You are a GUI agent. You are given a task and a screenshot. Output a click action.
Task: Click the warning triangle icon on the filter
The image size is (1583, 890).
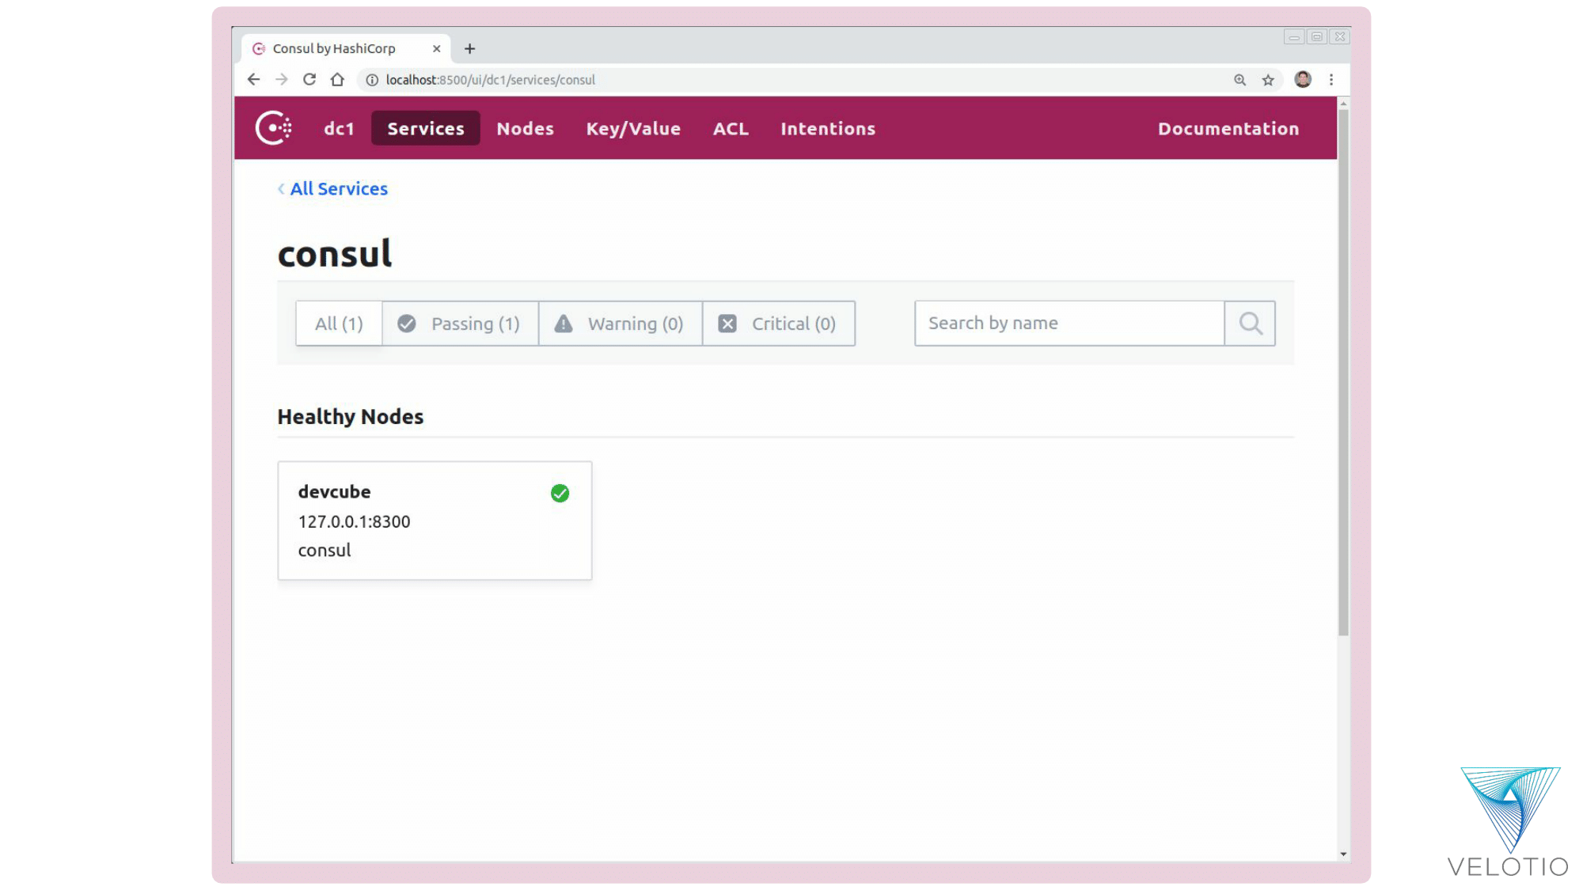click(x=564, y=323)
